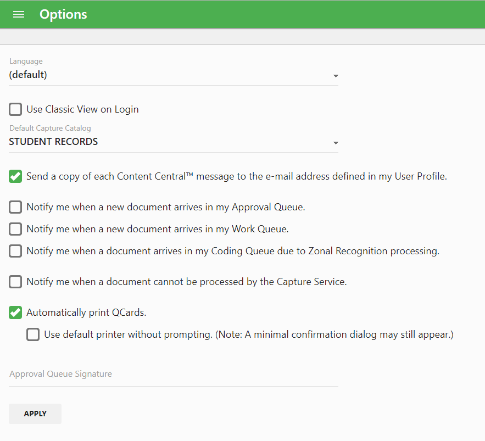The width and height of the screenshot is (485, 441).
Task: Click the Options page title
Action: tap(63, 14)
